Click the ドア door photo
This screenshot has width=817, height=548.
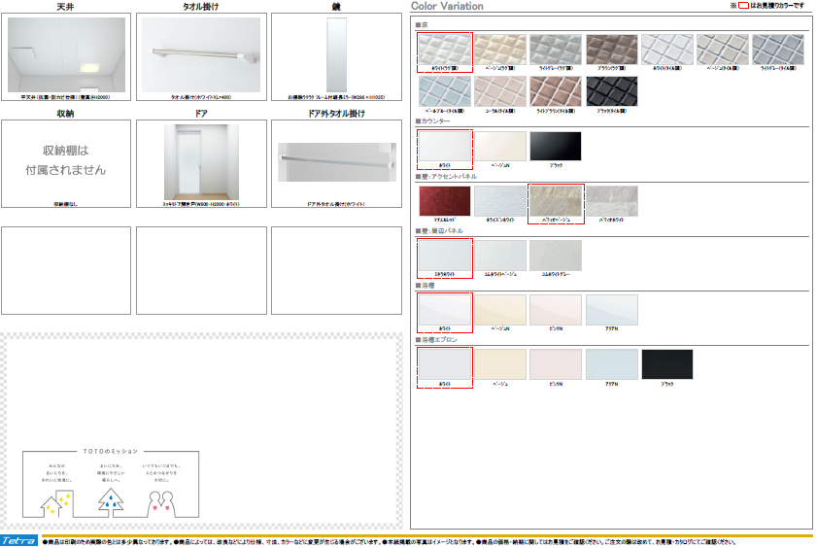pos(201,162)
